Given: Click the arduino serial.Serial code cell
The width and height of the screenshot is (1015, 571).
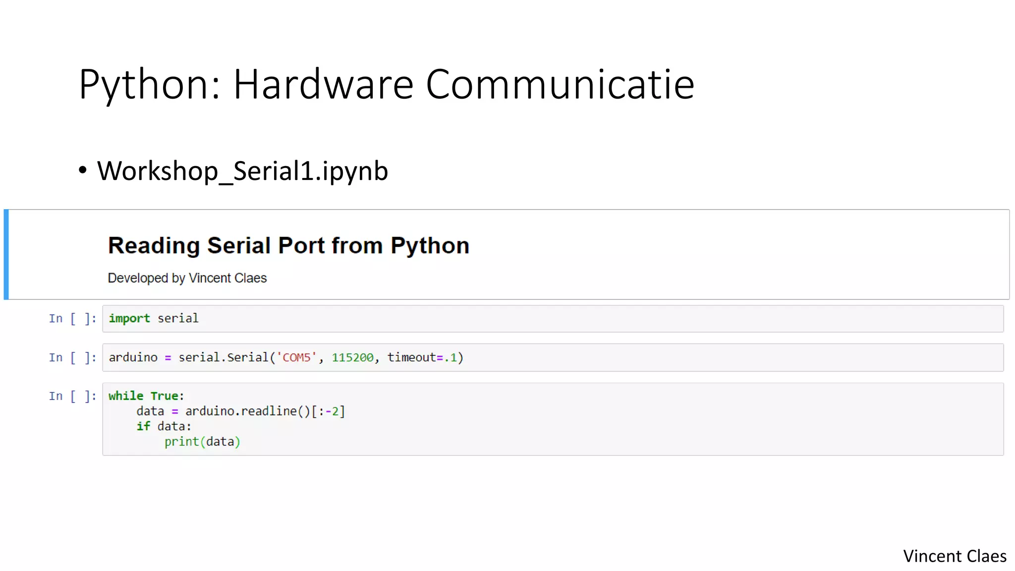Looking at the screenshot, I should point(553,357).
